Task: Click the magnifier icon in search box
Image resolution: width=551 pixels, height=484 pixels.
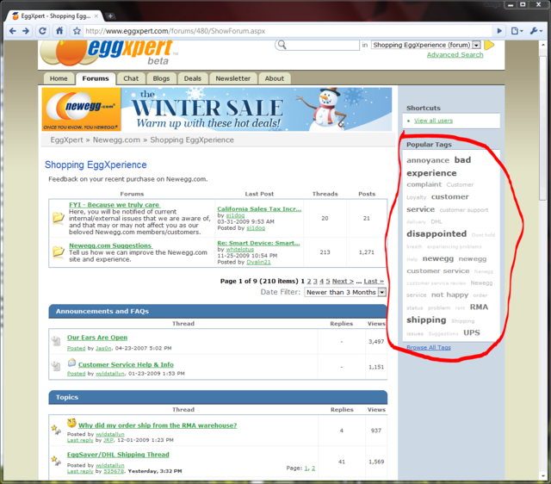Action: [282, 45]
